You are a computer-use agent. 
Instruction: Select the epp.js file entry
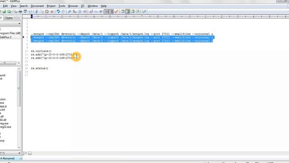coord(3,106)
